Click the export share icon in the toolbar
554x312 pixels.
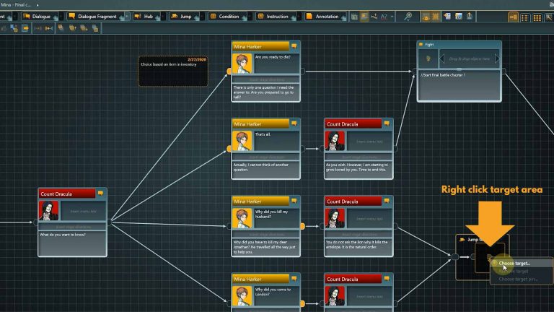(x=469, y=17)
